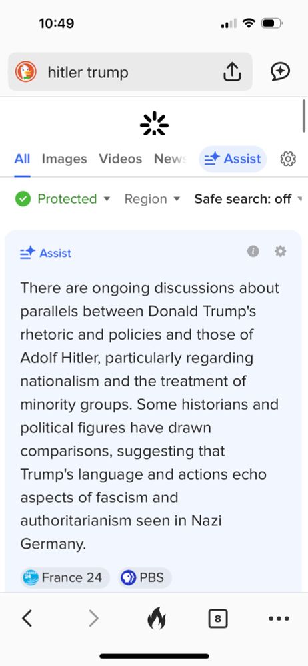The height and width of the screenshot is (666, 308).
Task: Open the share sheet icon
Action: tap(232, 72)
